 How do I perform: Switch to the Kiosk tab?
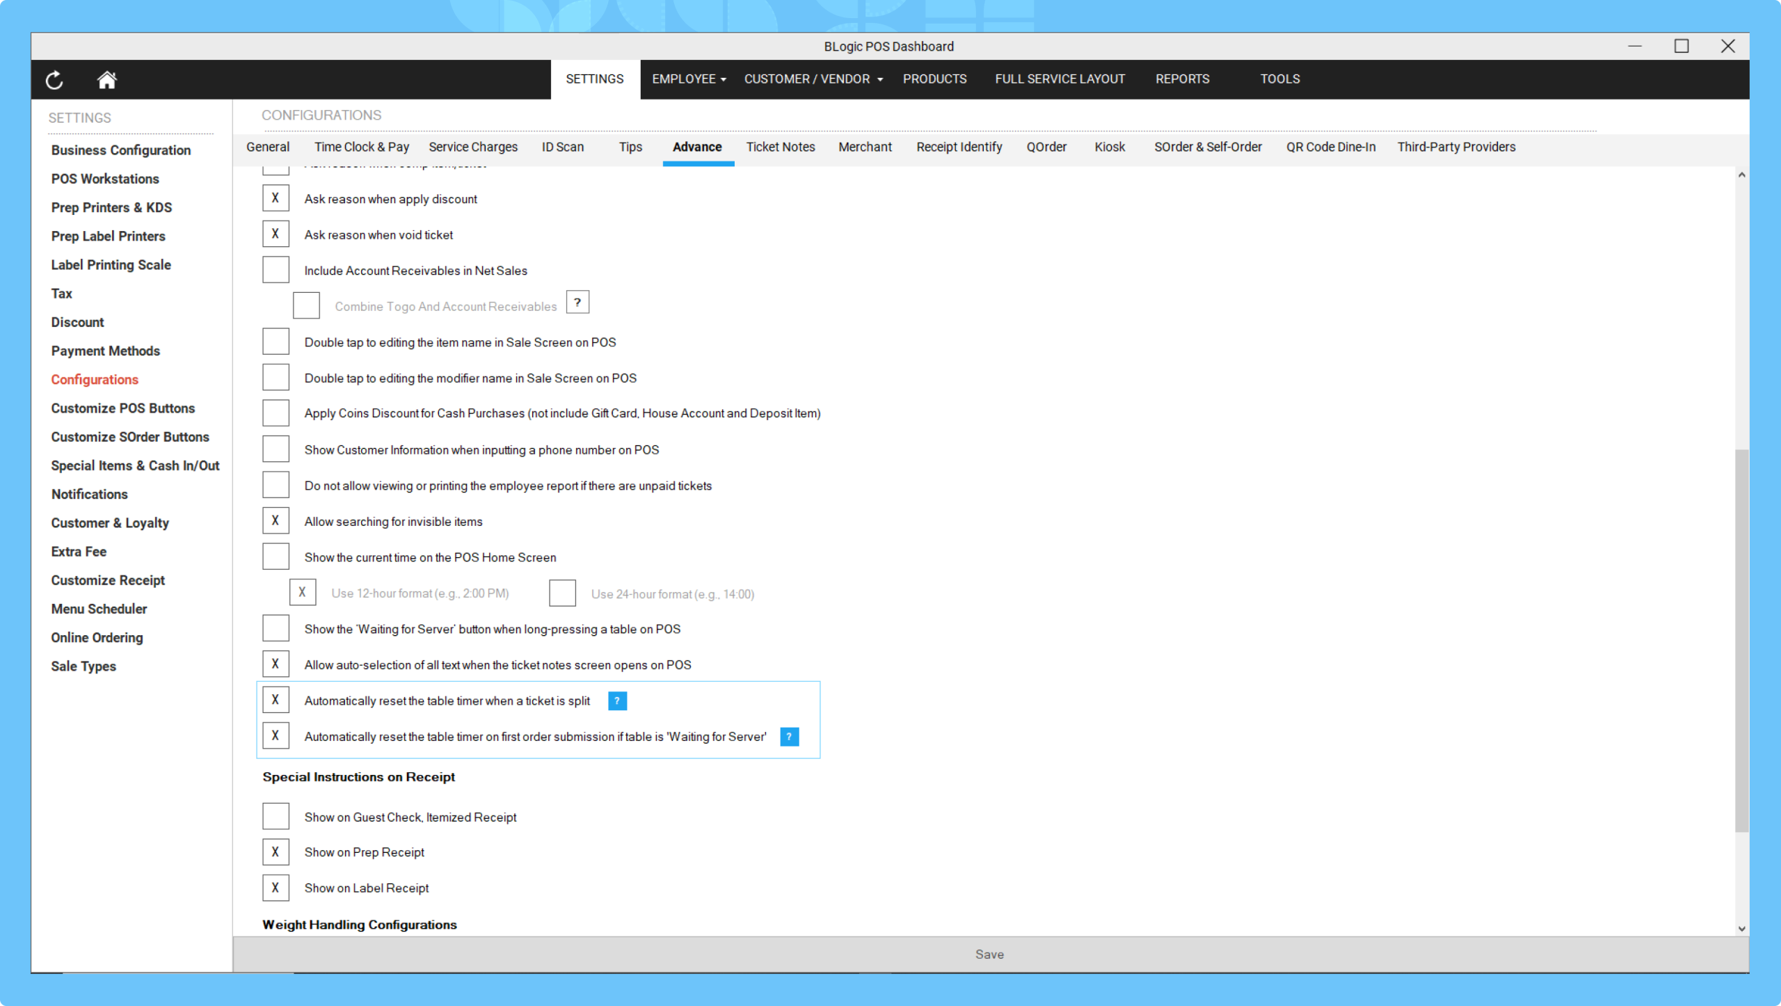[1109, 147]
